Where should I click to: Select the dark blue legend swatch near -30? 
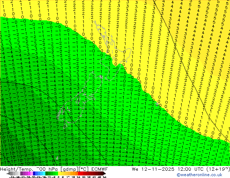[x=34, y=173]
